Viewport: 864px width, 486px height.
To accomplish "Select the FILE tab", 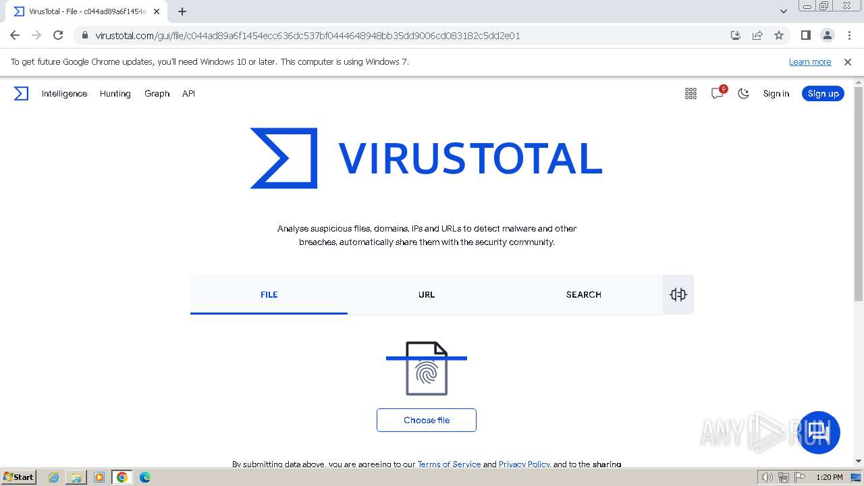I will 269,294.
